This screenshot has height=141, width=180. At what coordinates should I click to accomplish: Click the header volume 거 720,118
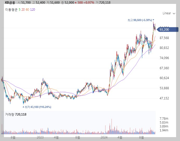point(103,2)
